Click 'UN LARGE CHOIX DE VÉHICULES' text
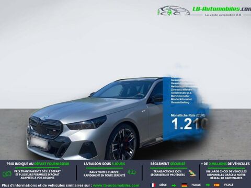Viewport: 251px width, 188px height. (226, 171)
